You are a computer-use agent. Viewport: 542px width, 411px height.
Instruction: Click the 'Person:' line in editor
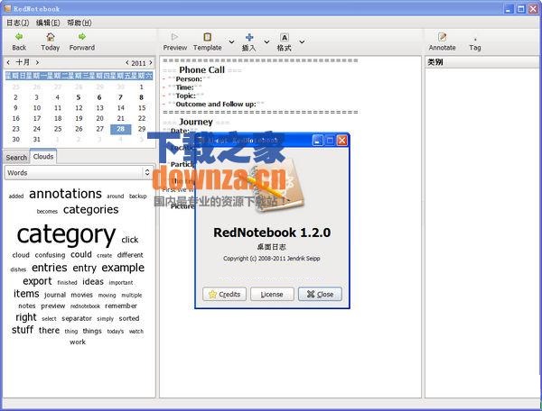point(189,79)
